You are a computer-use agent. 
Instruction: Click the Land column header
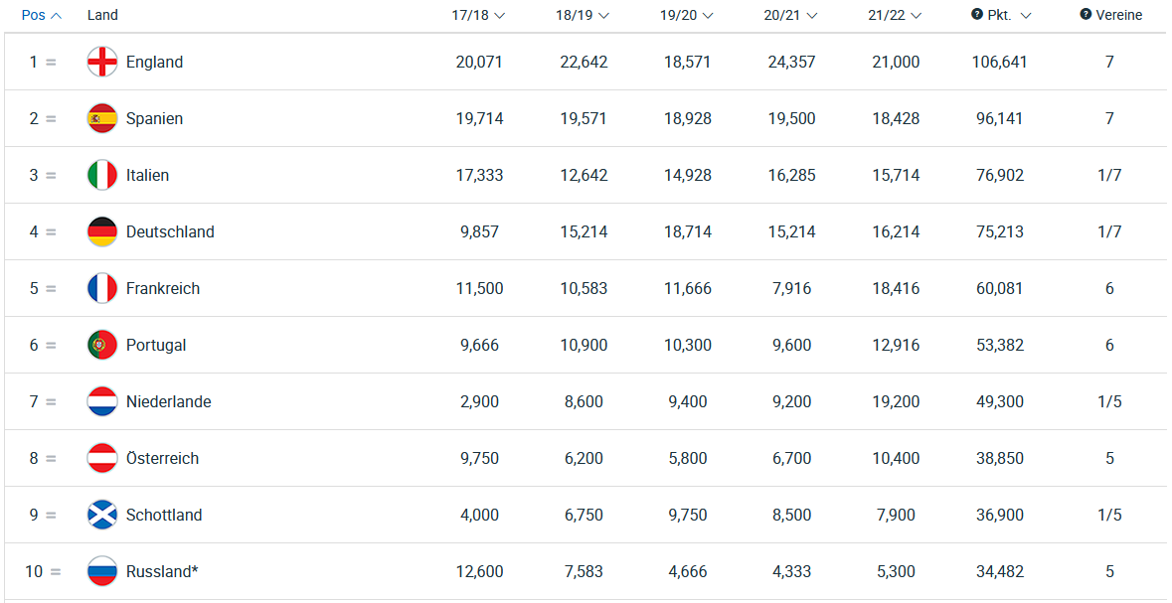[x=102, y=15]
